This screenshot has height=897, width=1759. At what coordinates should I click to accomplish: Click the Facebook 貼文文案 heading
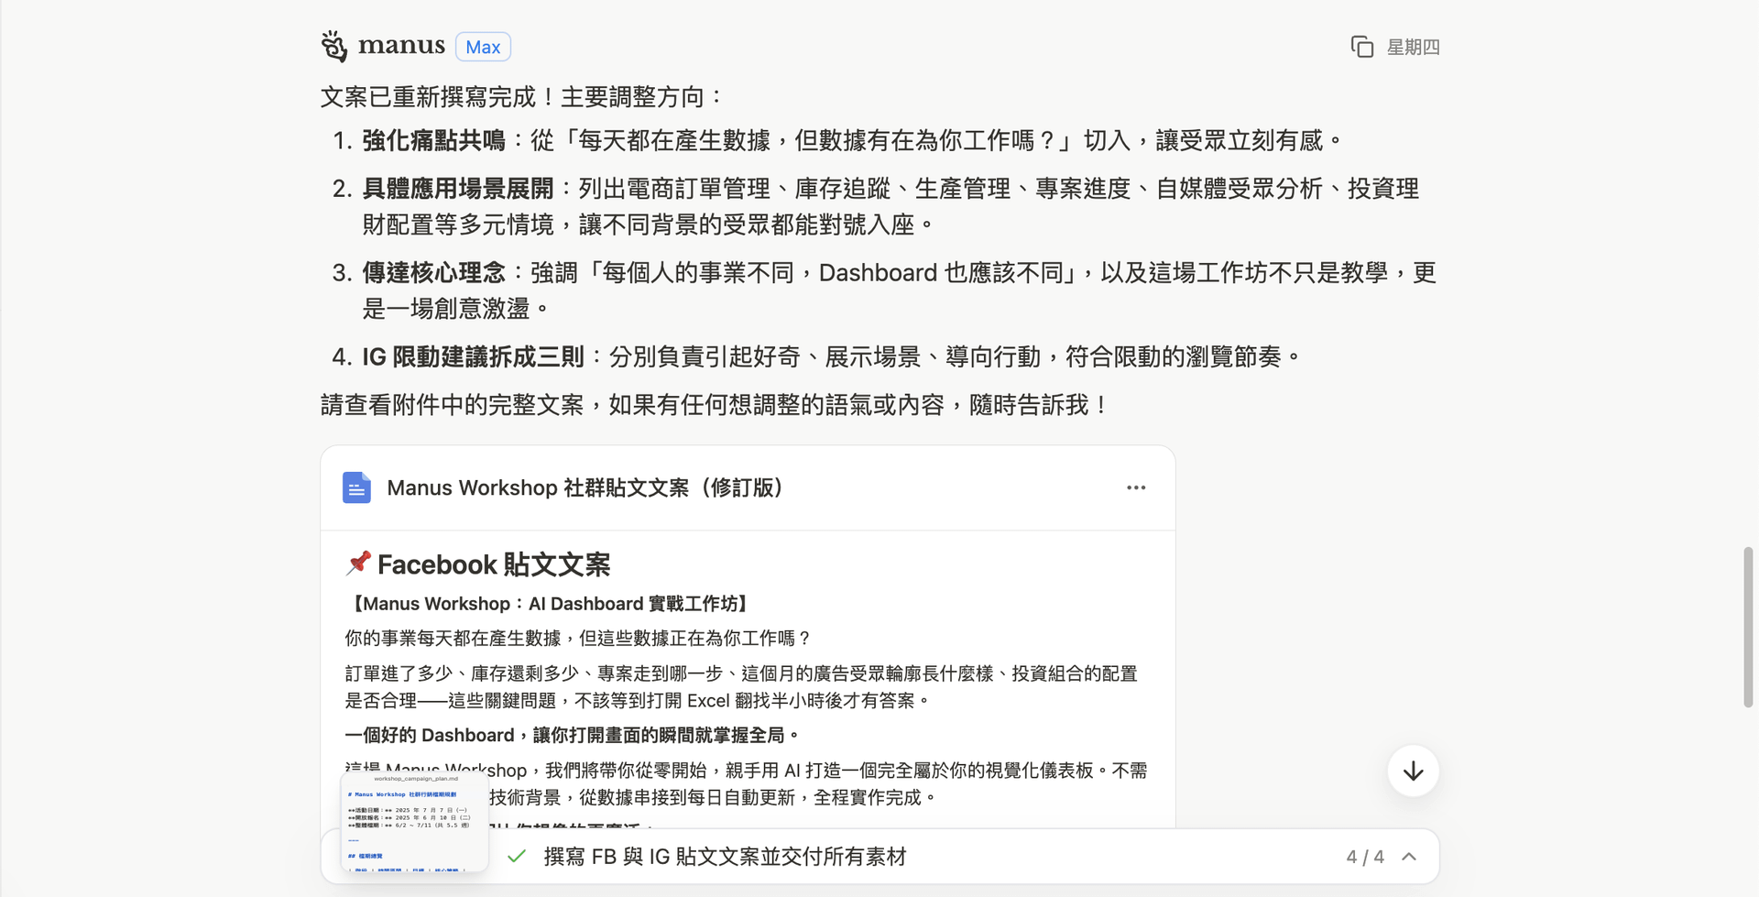494,564
